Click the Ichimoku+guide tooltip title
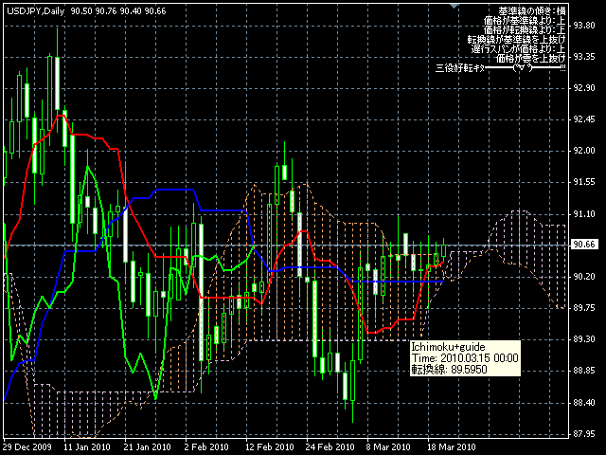 click(448, 347)
